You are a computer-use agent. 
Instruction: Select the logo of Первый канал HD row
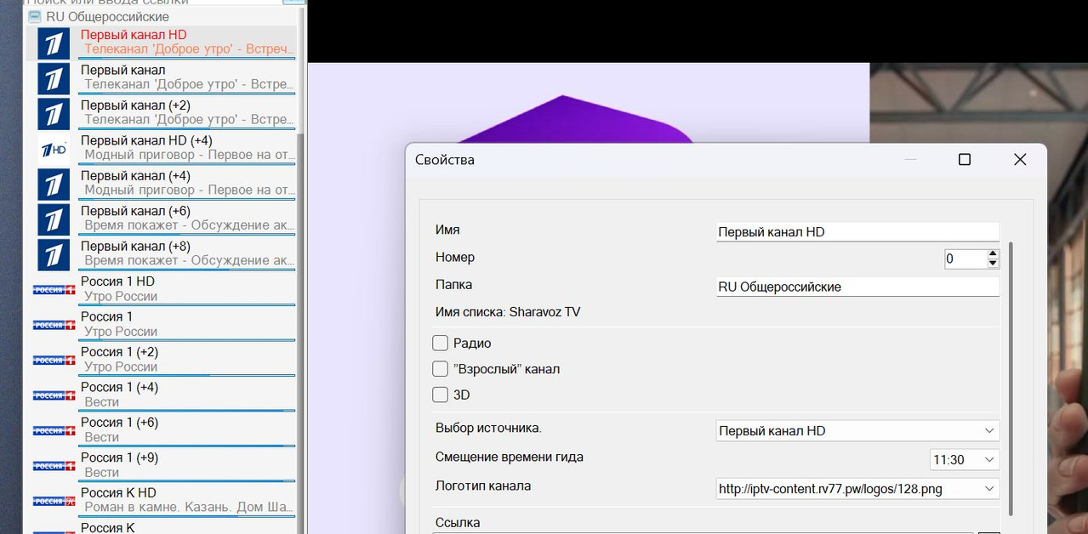point(53,43)
